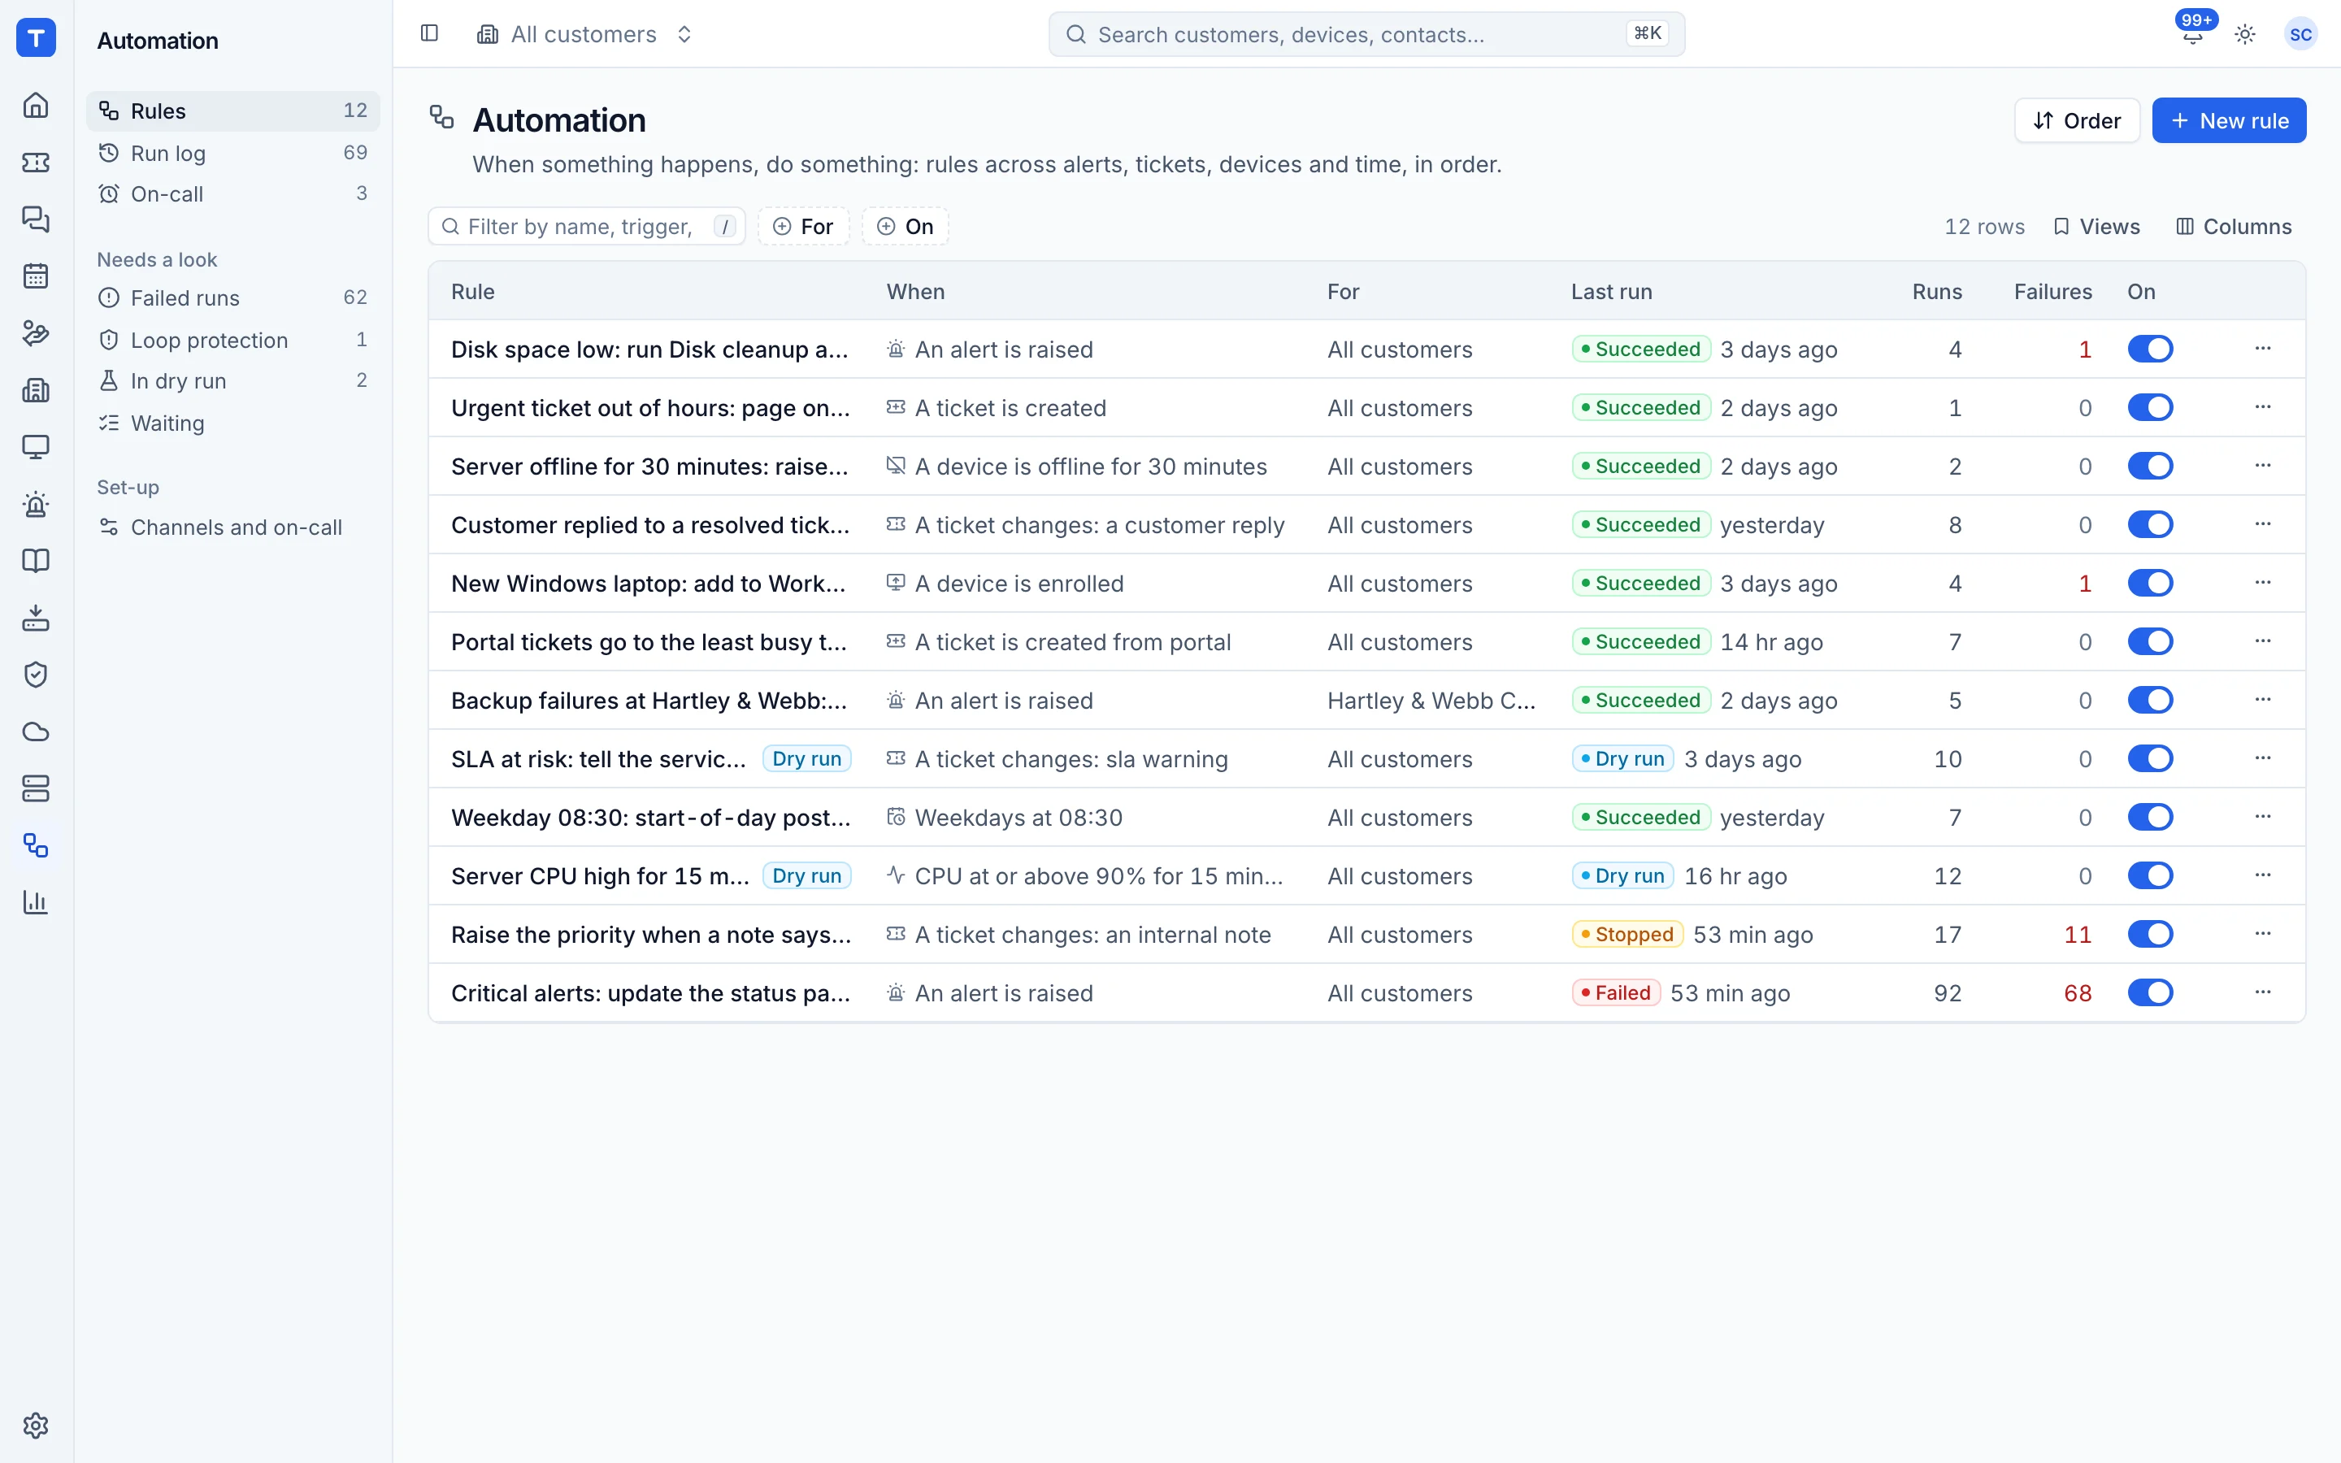Turn off the Critical alerts status page rule
Screen dimensions: 2341x1463
point(2149,992)
